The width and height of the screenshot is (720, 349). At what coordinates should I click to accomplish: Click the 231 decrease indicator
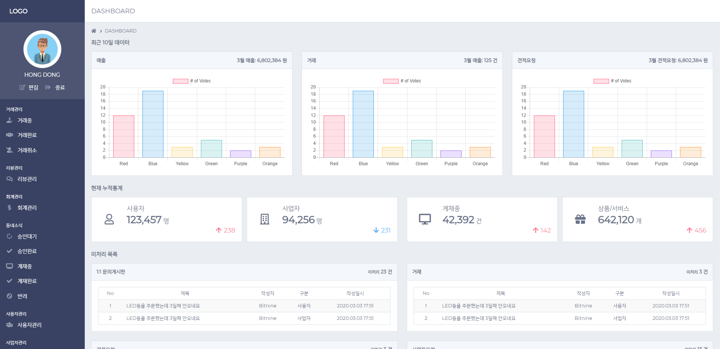pyautogui.click(x=382, y=230)
